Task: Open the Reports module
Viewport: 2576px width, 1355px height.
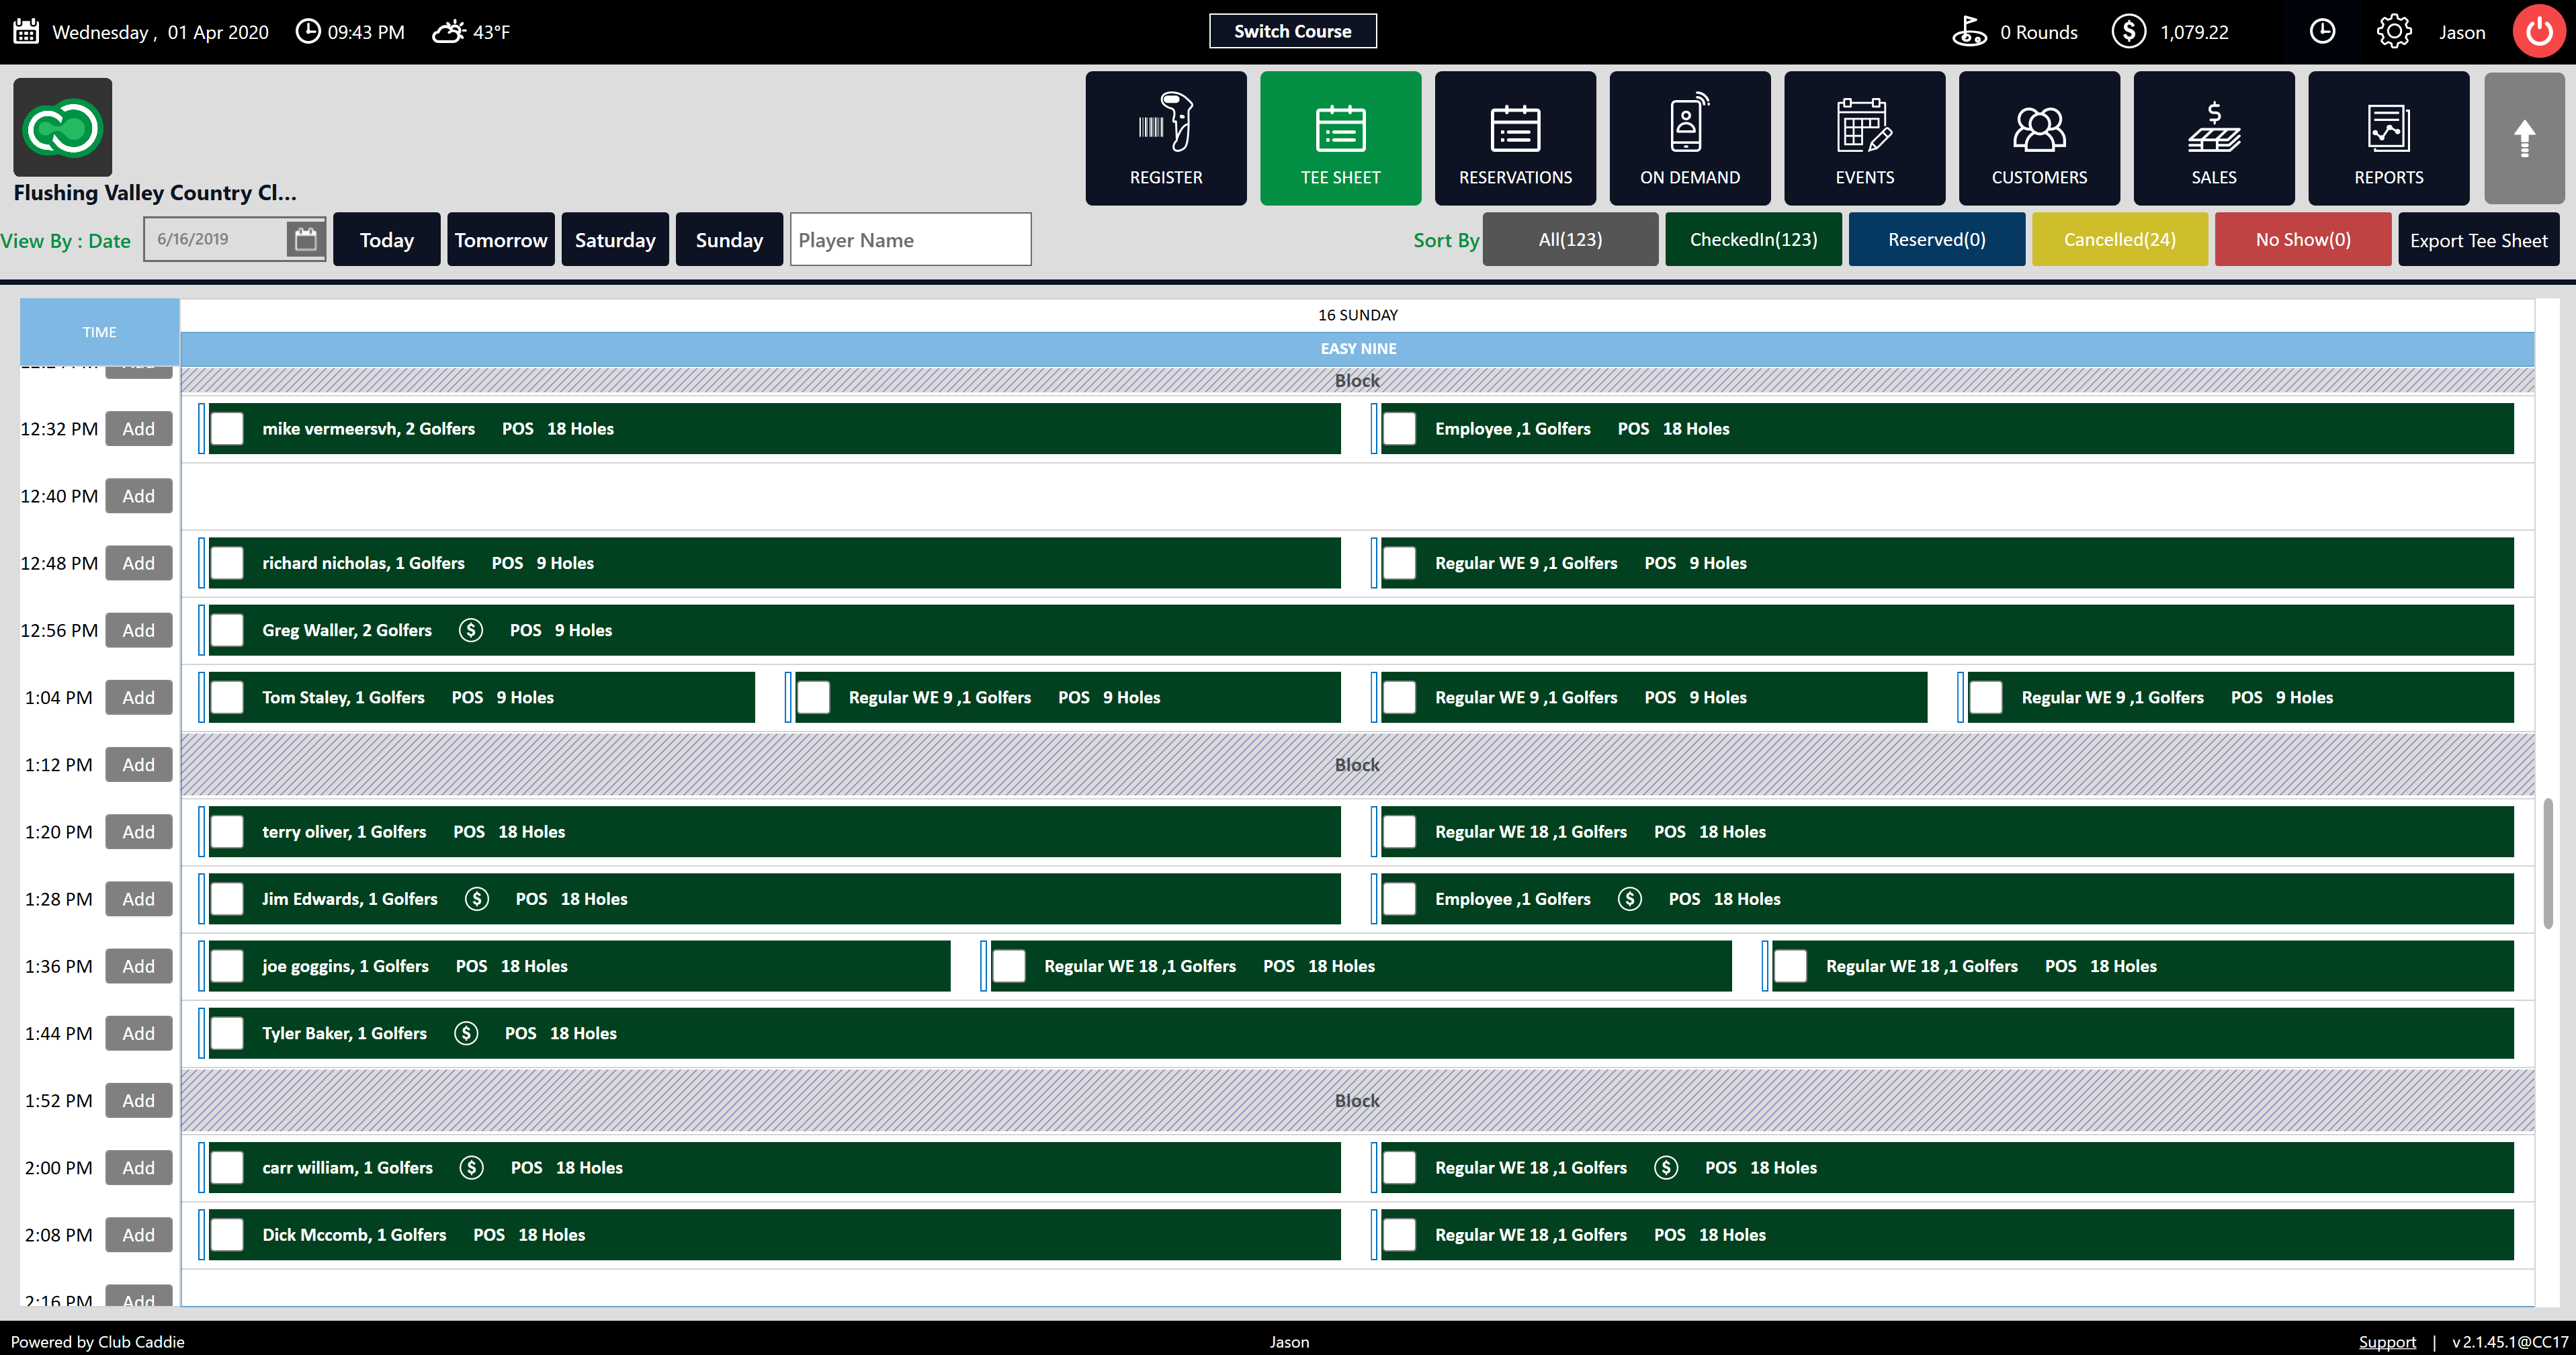Action: pyautogui.click(x=2388, y=138)
